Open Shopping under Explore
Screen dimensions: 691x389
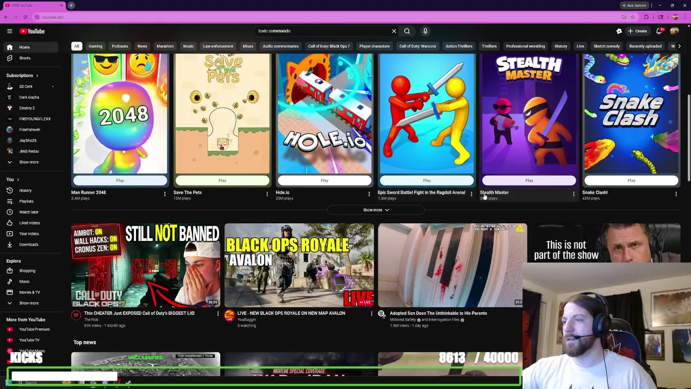pos(31,271)
